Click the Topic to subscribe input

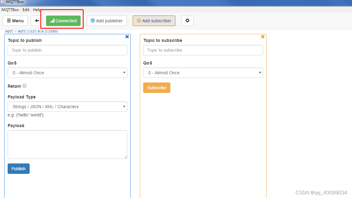203,50
